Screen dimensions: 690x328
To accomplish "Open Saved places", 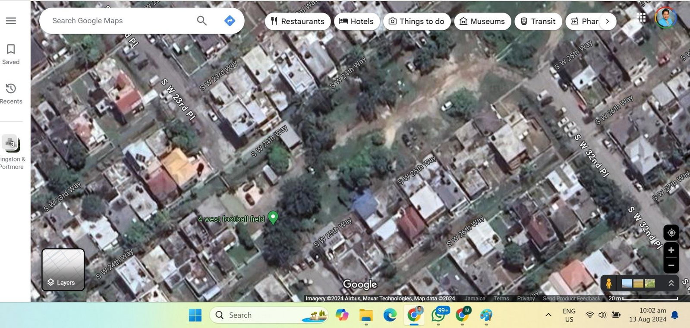I will [x=11, y=54].
